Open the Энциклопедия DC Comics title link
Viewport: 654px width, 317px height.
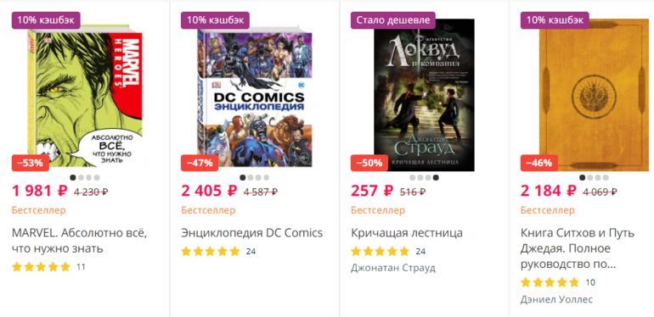coord(252,233)
